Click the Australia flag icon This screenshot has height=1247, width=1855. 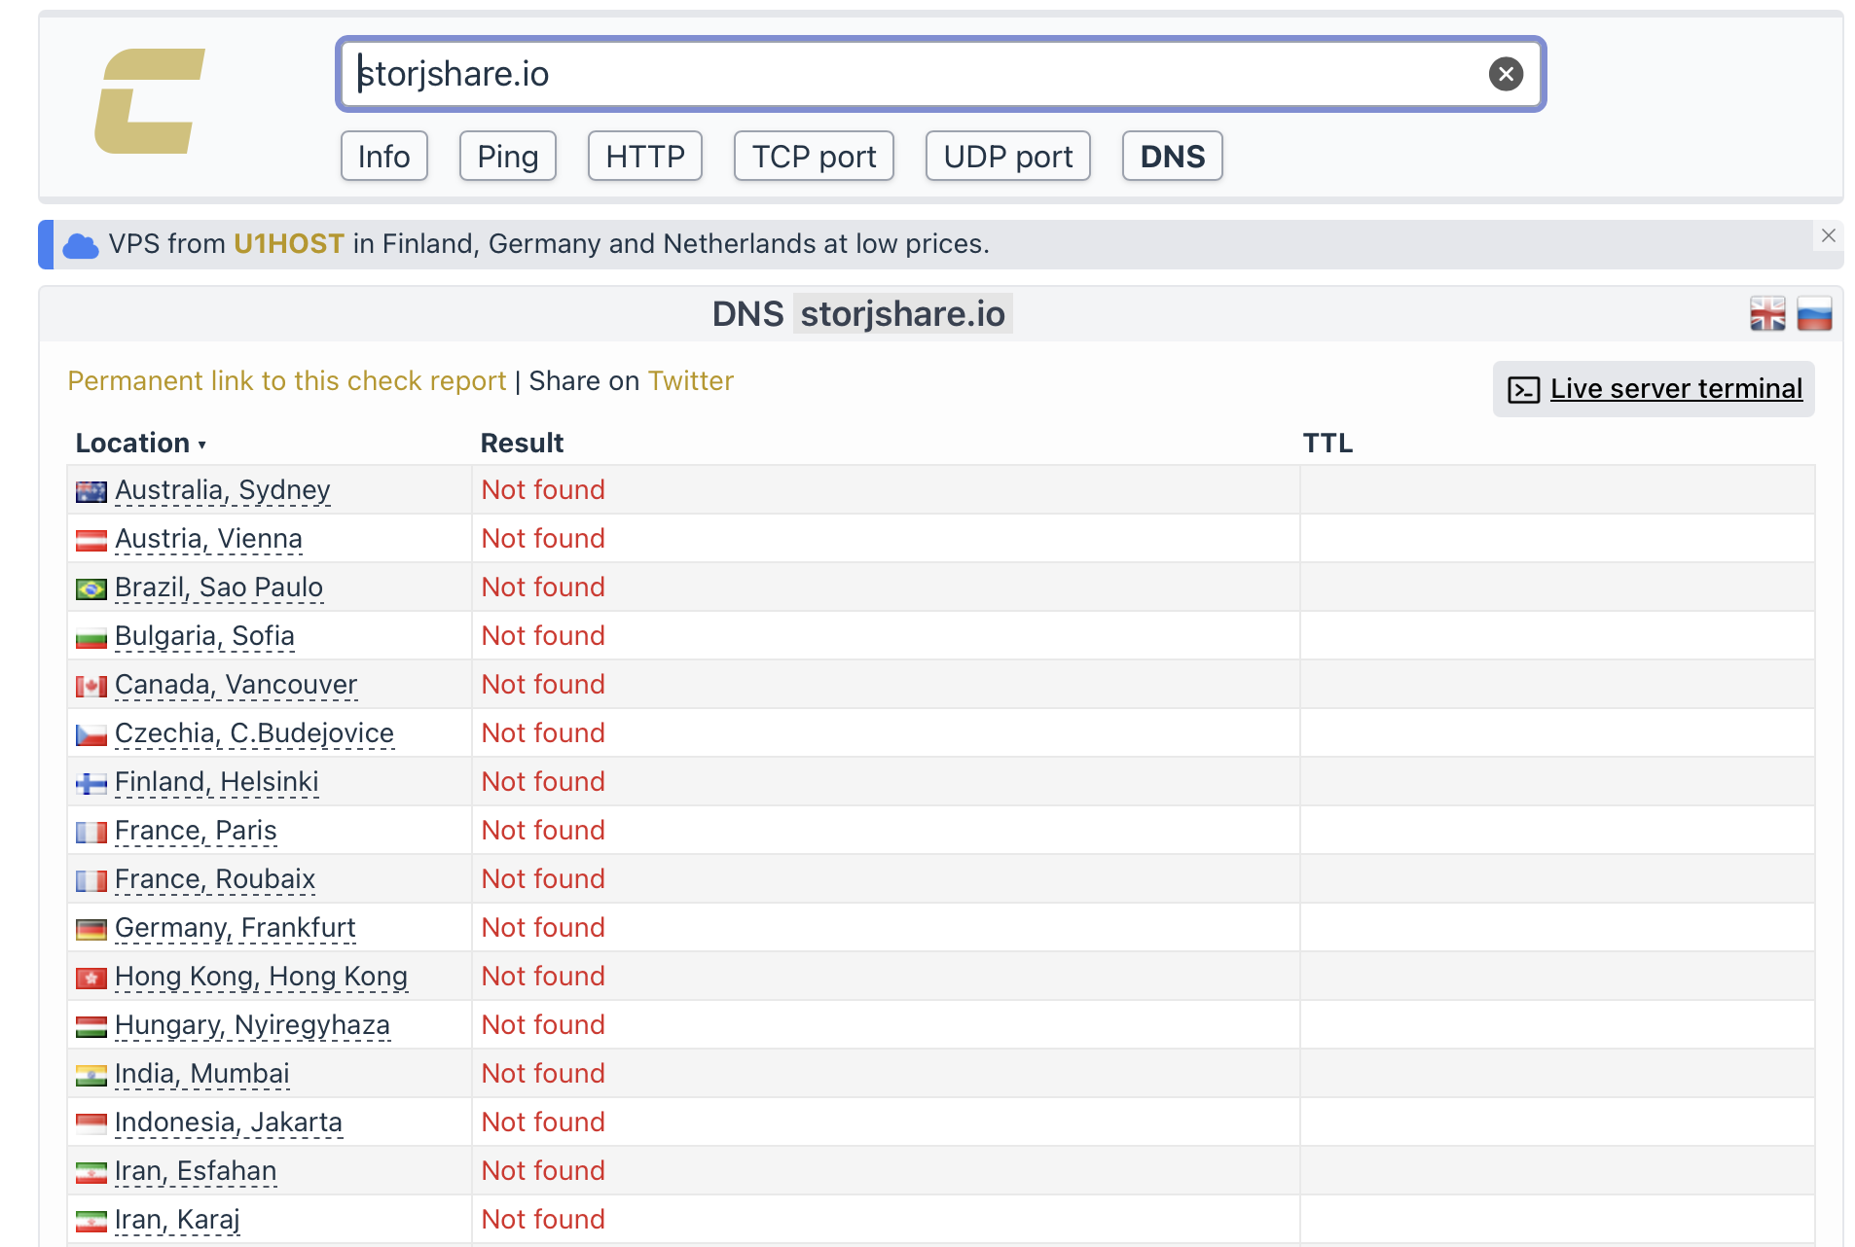(91, 492)
